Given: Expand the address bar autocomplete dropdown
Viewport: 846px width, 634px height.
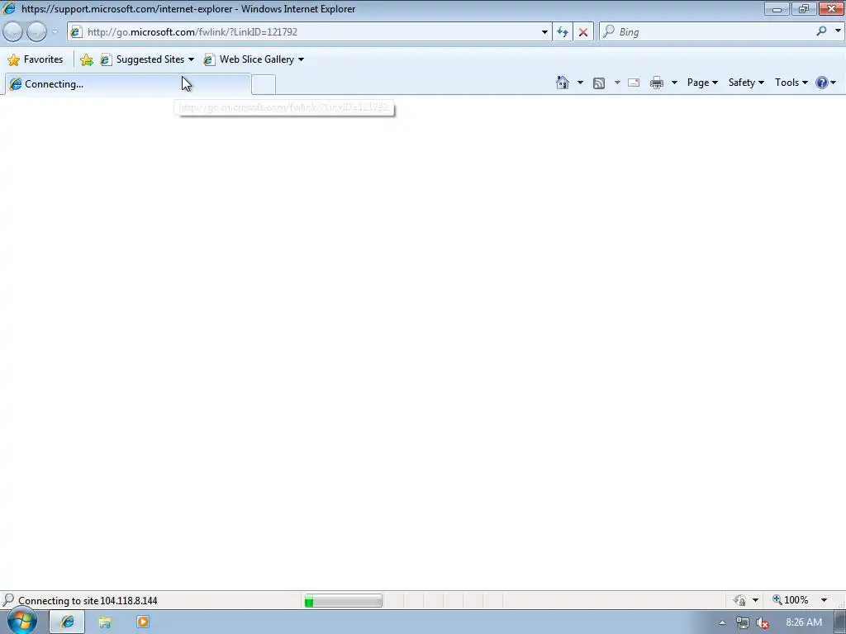Looking at the screenshot, I should [544, 32].
